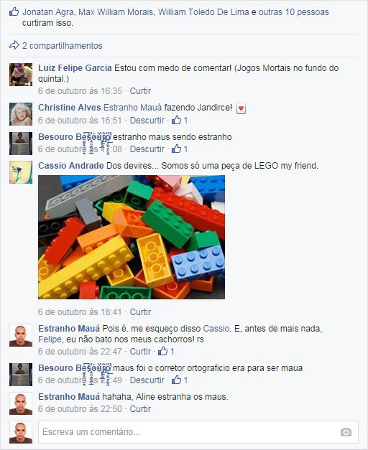Open Luiz Felipe Garcia profile picture
Screen dimensions: 368x450
point(21,75)
